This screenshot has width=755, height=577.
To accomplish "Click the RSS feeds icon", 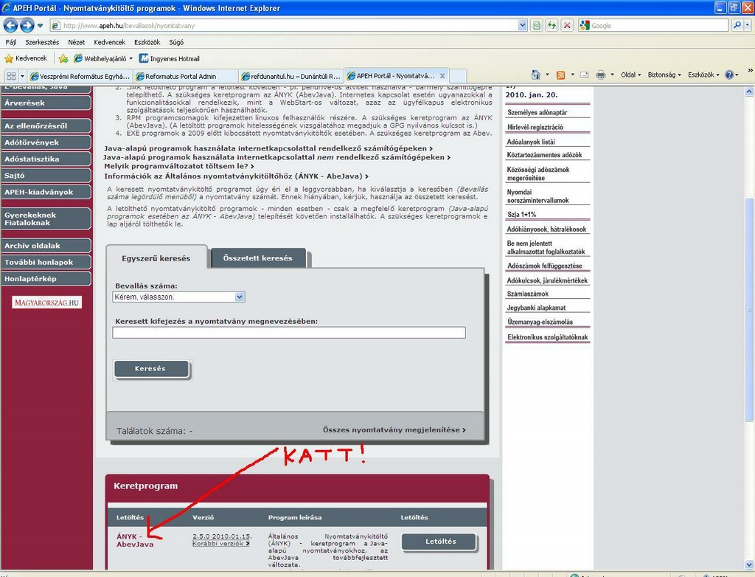I will 560,75.
